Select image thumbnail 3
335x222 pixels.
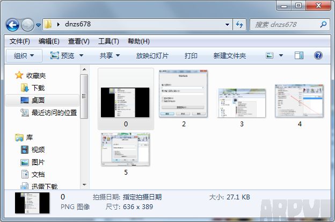point(242,103)
